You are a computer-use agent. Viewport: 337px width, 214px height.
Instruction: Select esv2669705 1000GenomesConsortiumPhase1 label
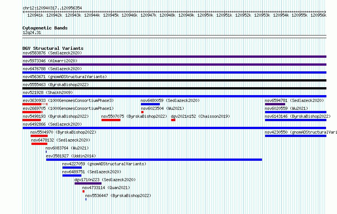68,108
